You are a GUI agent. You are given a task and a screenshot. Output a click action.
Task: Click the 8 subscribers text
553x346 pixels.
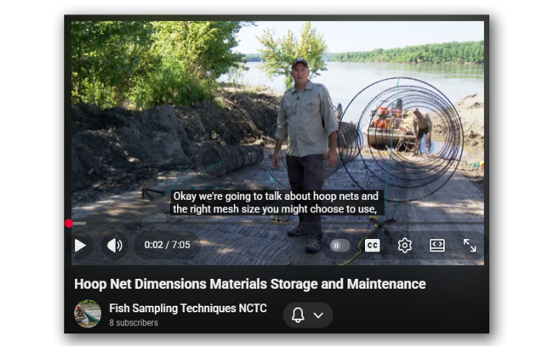(x=134, y=323)
